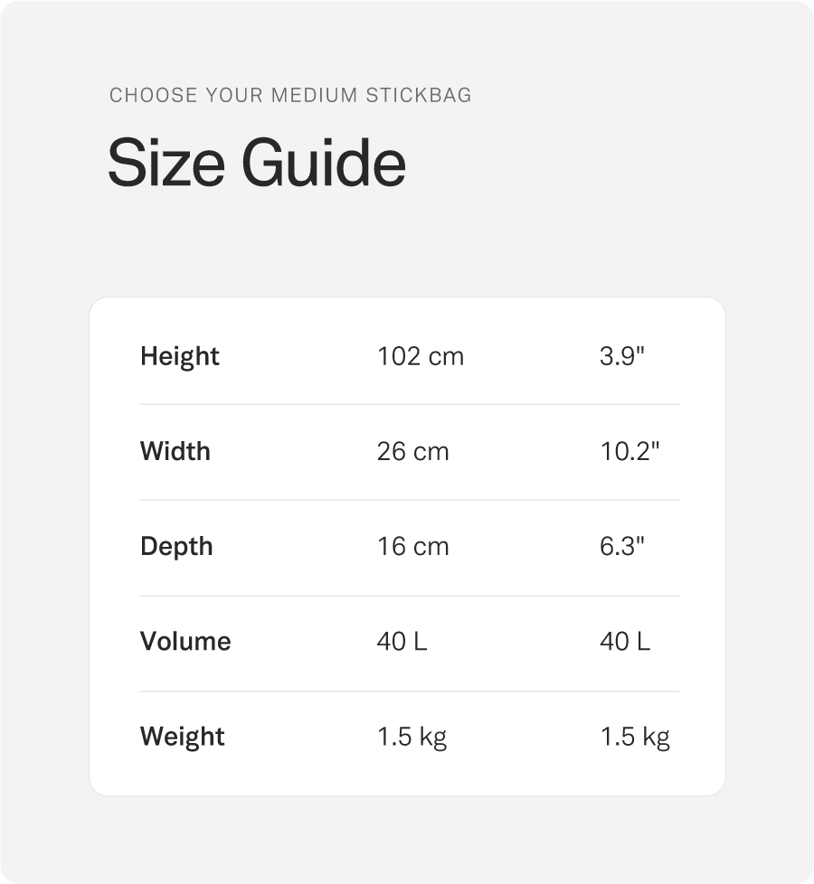Click the divider line below the Depth row

point(409,596)
